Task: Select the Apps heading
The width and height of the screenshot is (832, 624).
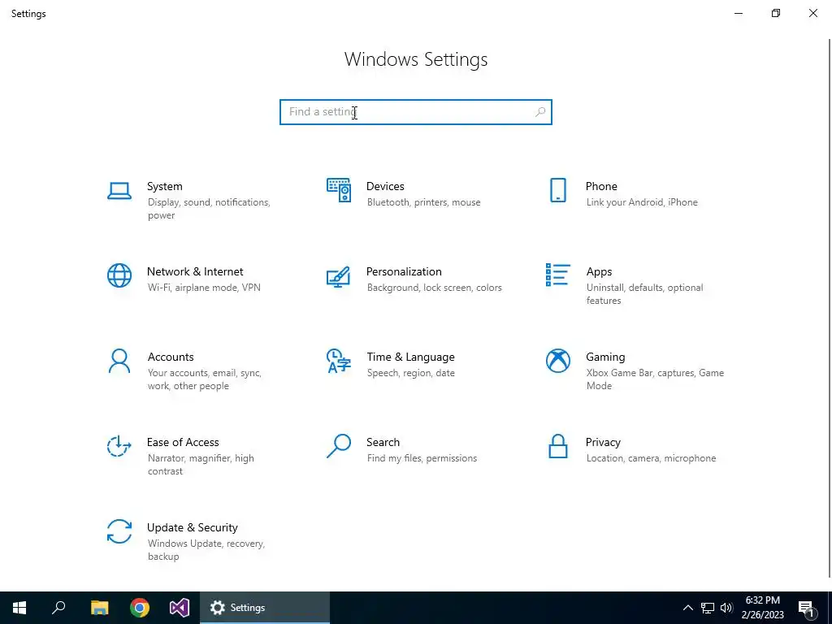Action: [599, 271]
